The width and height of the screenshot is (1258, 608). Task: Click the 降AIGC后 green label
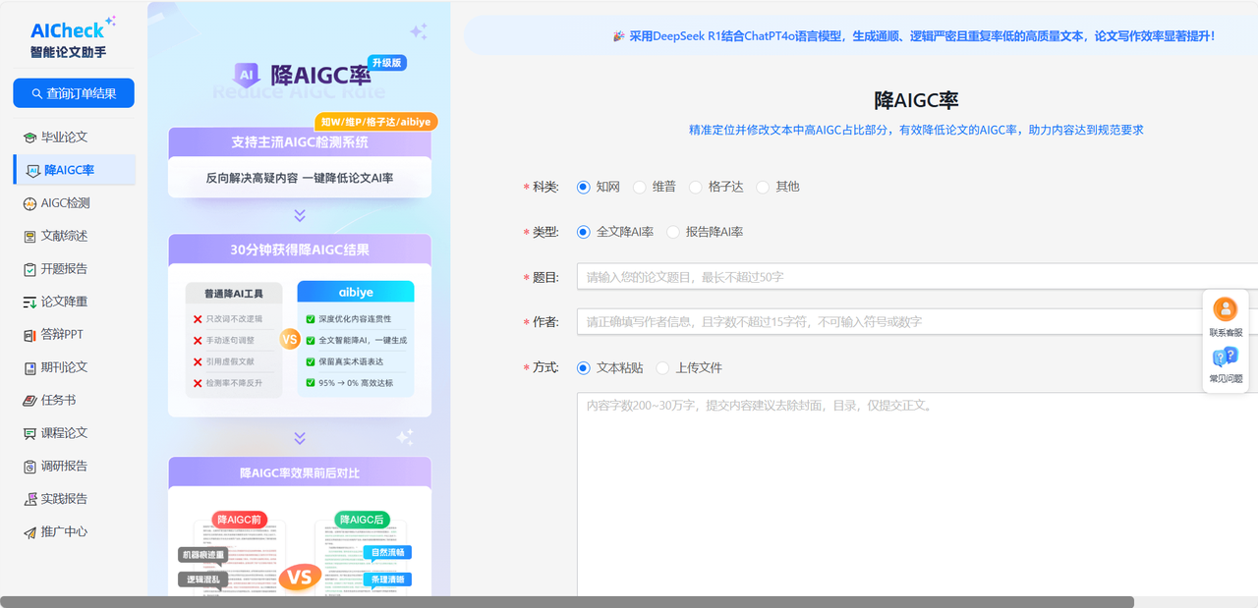(x=363, y=519)
